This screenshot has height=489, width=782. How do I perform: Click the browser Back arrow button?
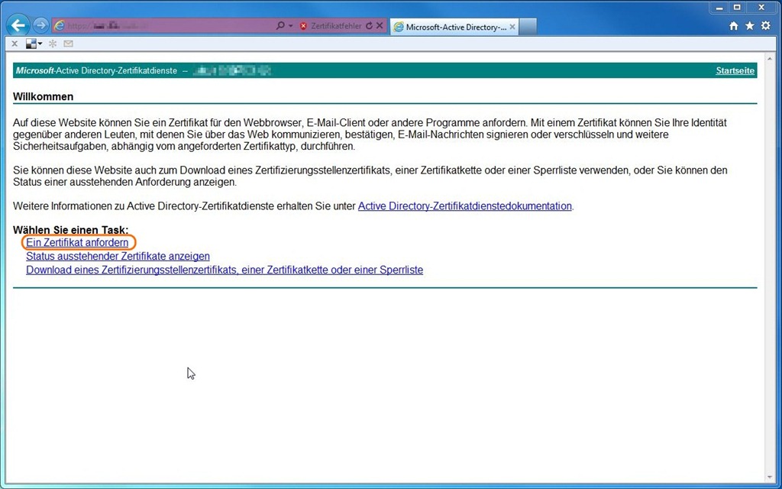click(x=18, y=25)
